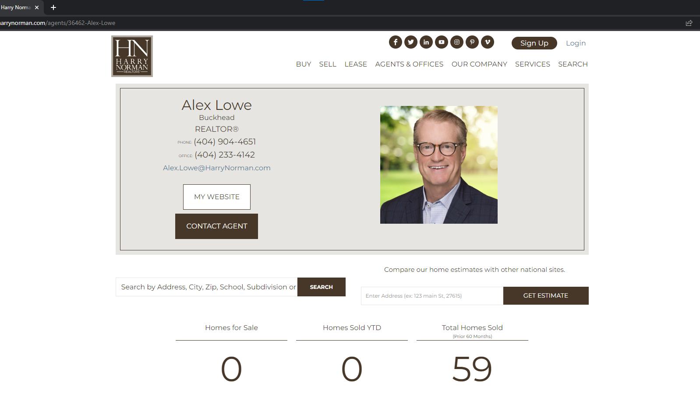Image resolution: width=700 pixels, height=415 pixels.
Task: Open the SERVICES menu
Action: [533, 64]
